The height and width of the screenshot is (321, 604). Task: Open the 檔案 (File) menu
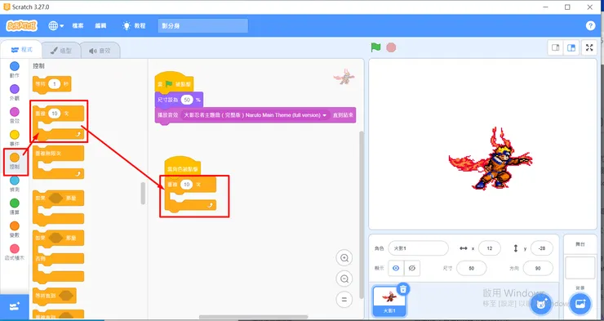click(x=78, y=26)
